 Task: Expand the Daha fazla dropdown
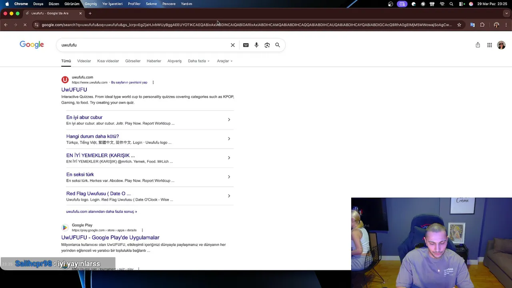tap(199, 61)
